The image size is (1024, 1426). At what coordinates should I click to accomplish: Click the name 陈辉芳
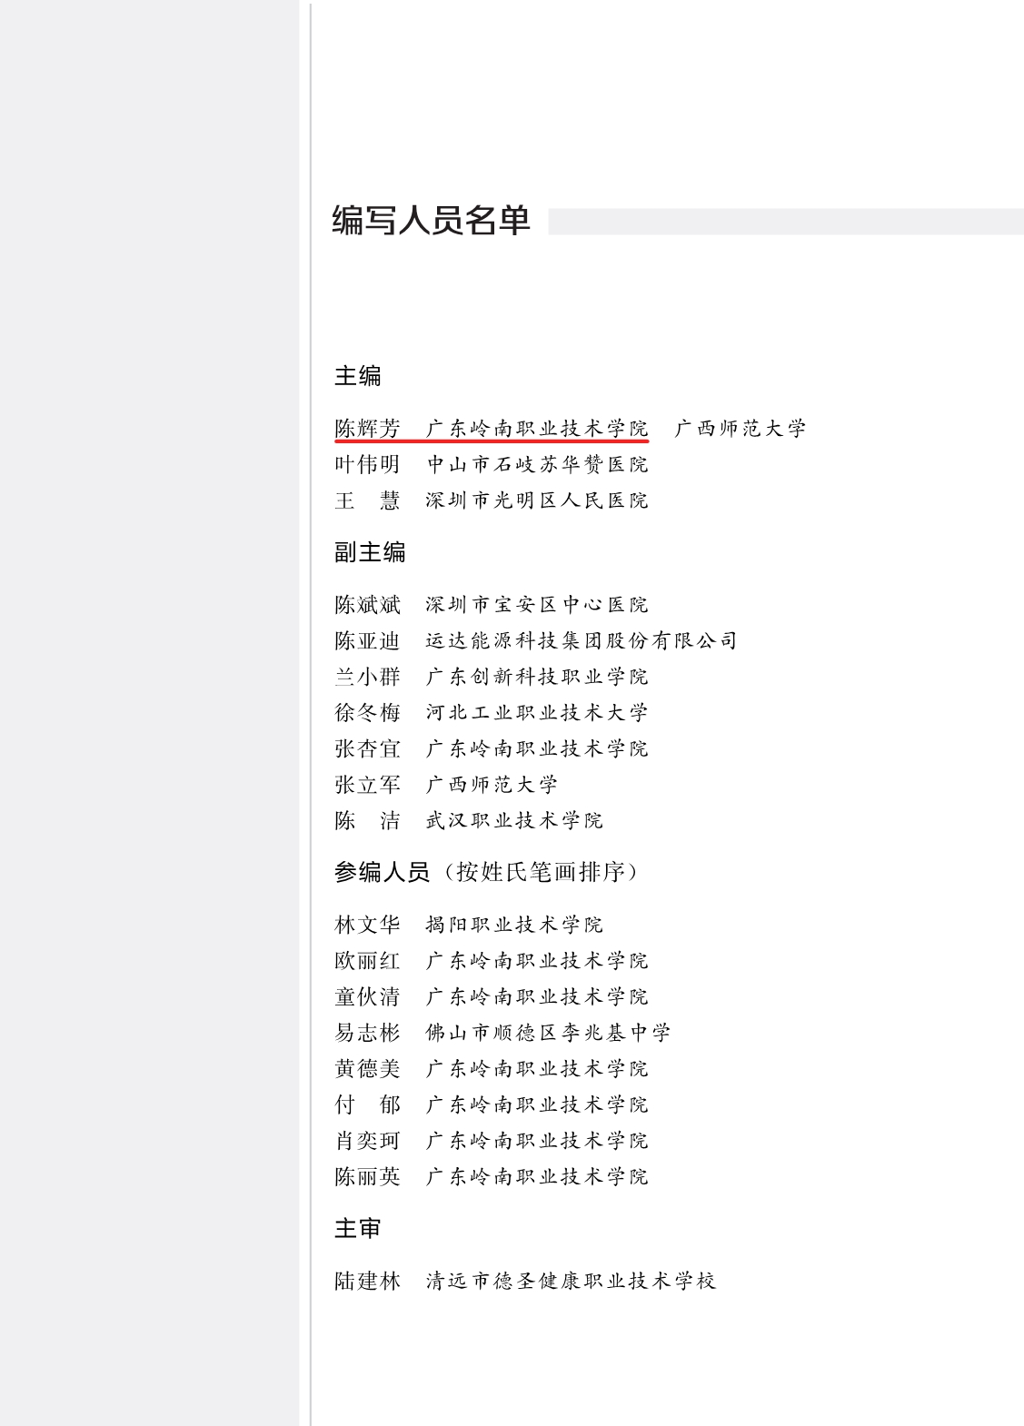tap(368, 429)
